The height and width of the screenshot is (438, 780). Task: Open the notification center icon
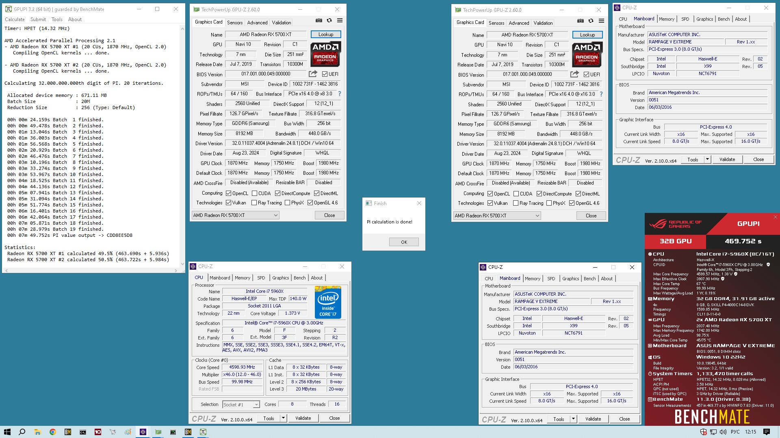pyautogui.click(x=767, y=432)
